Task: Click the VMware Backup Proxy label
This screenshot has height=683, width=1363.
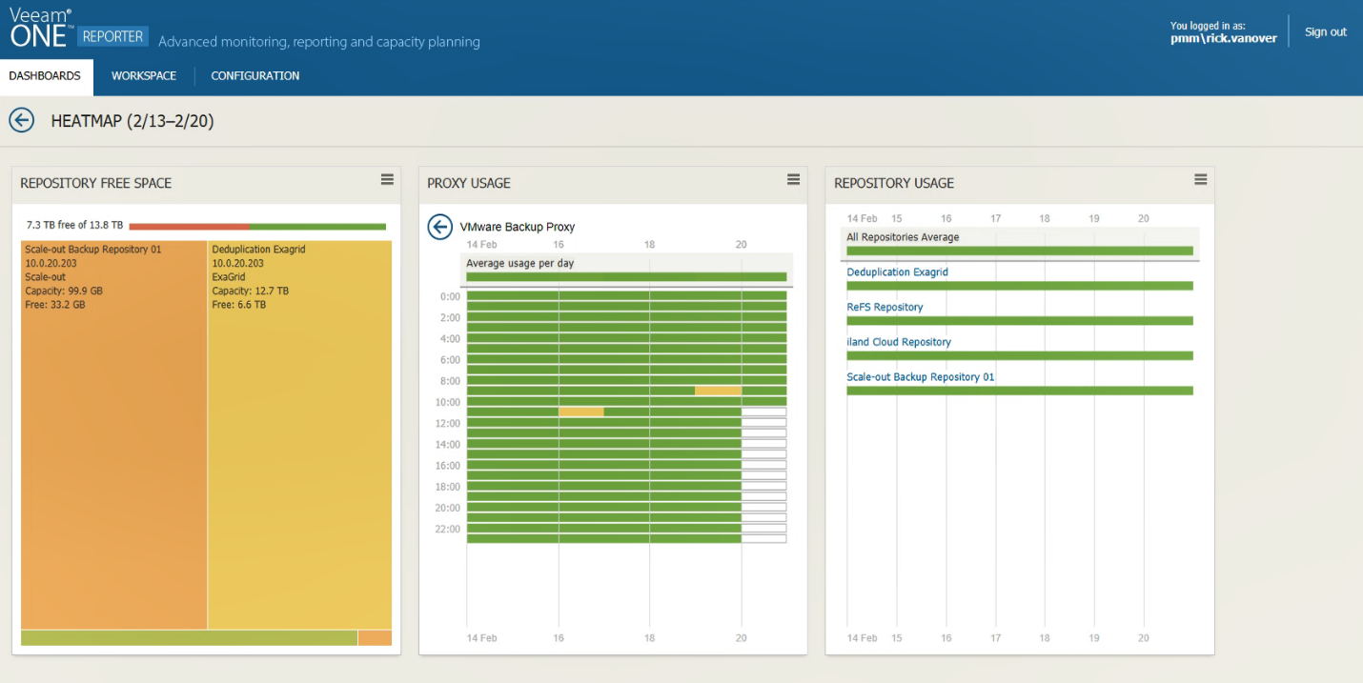Action: (518, 227)
